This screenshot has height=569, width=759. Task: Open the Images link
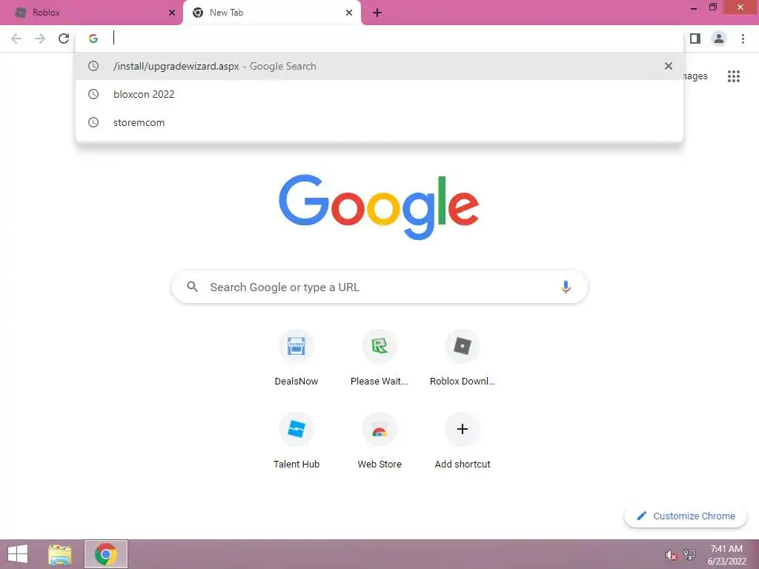[x=695, y=76]
